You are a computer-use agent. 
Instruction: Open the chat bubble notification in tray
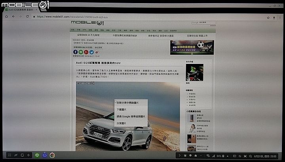click(x=190, y=155)
